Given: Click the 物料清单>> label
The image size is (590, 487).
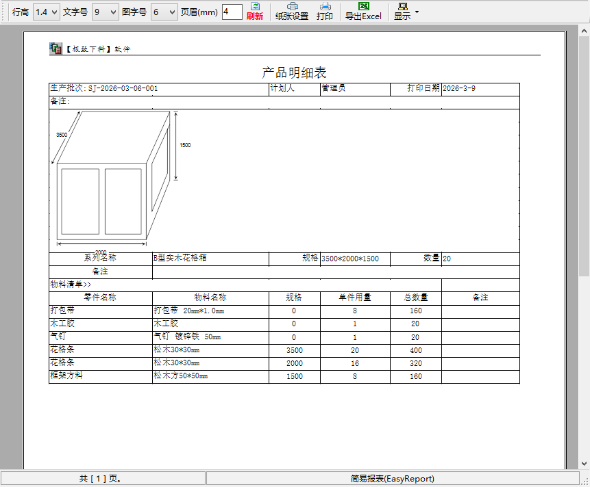Looking at the screenshot, I should coord(71,285).
